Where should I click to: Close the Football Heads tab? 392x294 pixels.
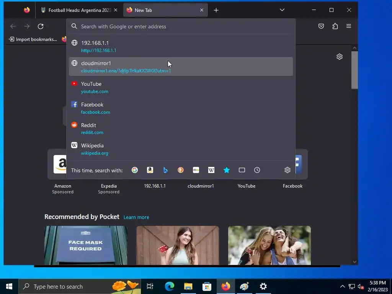coord(116,10)
